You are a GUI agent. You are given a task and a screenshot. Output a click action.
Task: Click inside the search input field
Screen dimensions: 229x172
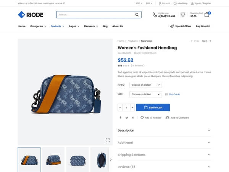click(x=96, y=15)
